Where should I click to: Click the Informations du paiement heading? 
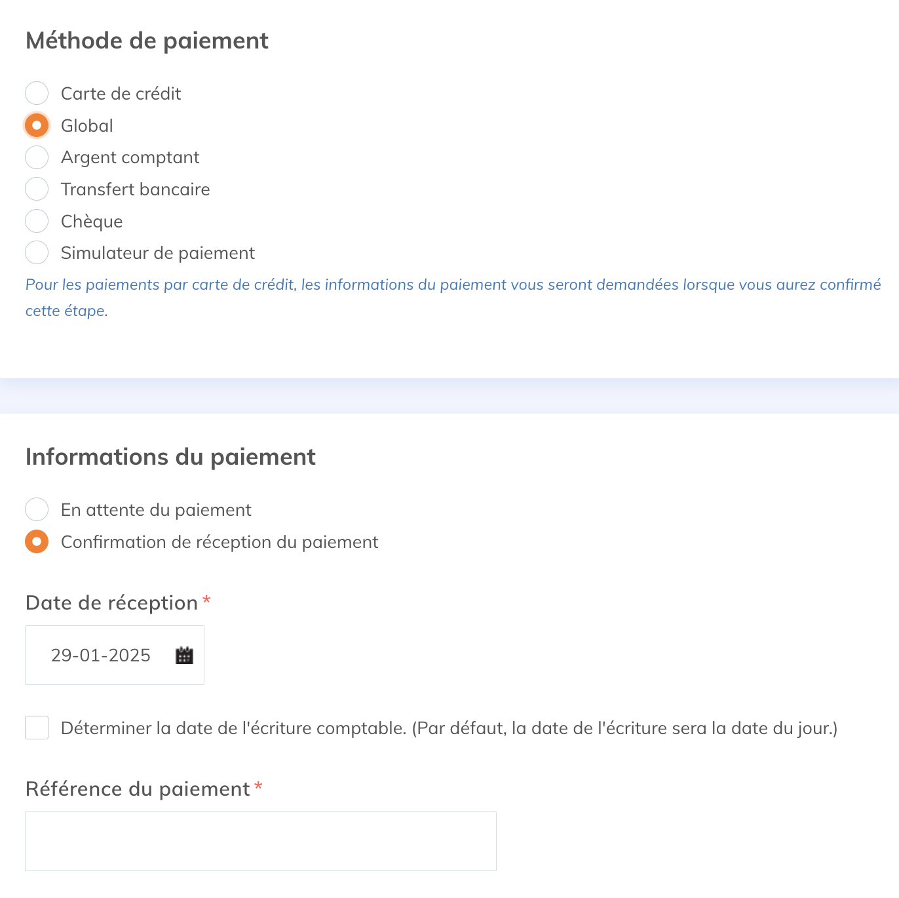170,457
